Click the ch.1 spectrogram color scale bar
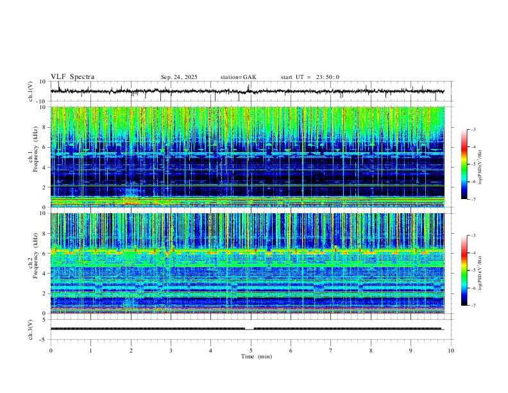The image size is (508, 393). pyautogui.click(x=464, y=164)
